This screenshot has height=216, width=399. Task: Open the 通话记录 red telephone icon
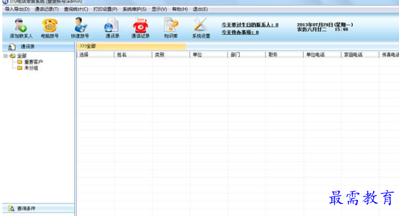tap(141, 25)
